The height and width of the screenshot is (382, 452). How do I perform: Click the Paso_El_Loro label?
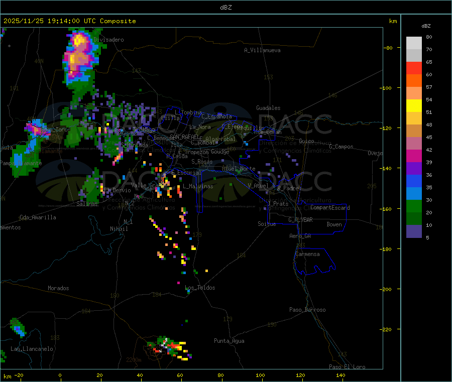pyautogui.click(x=347, y=367)
